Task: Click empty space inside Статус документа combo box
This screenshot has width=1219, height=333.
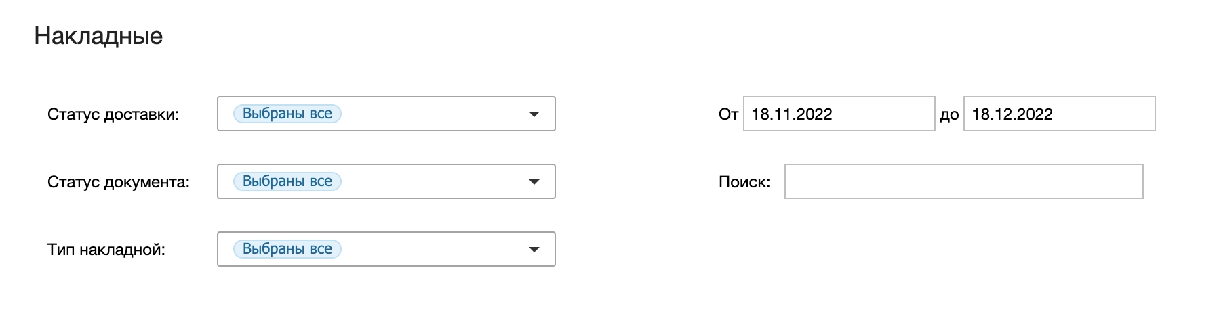Action: [x=434, y=182]
